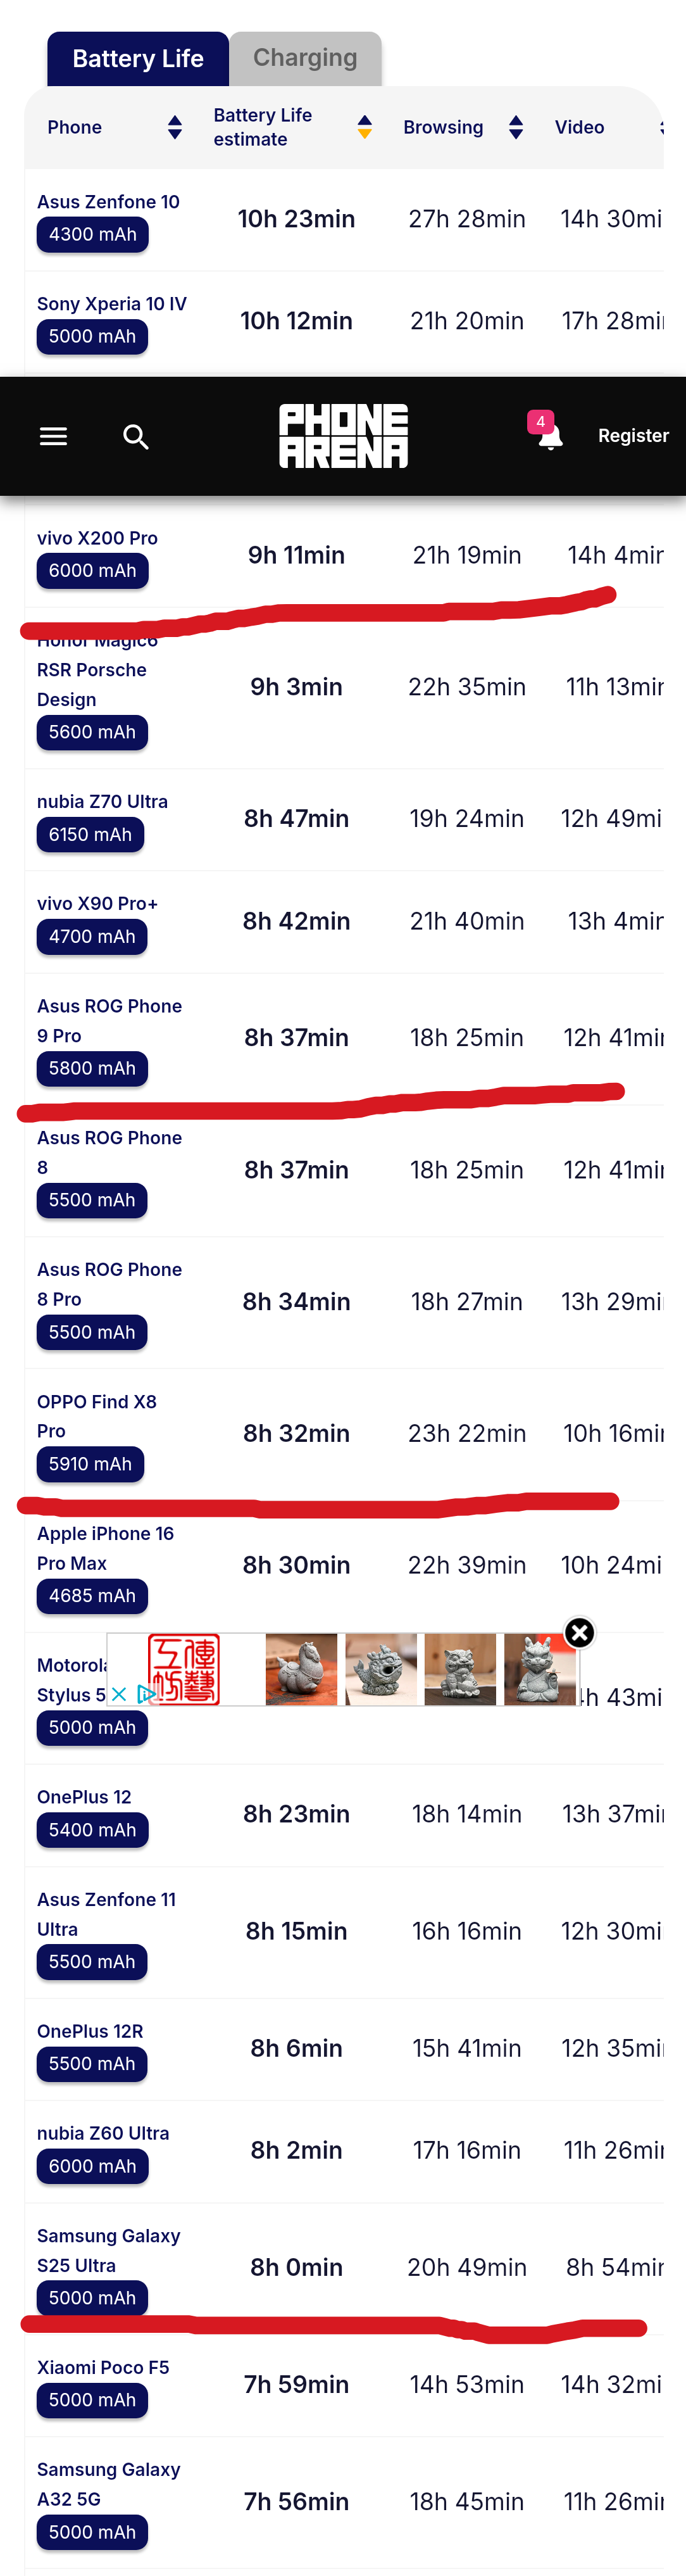Viewport: 686px width, 2576px height.
Task: Sort by Browsing column arrows
Action: [516, 127]
